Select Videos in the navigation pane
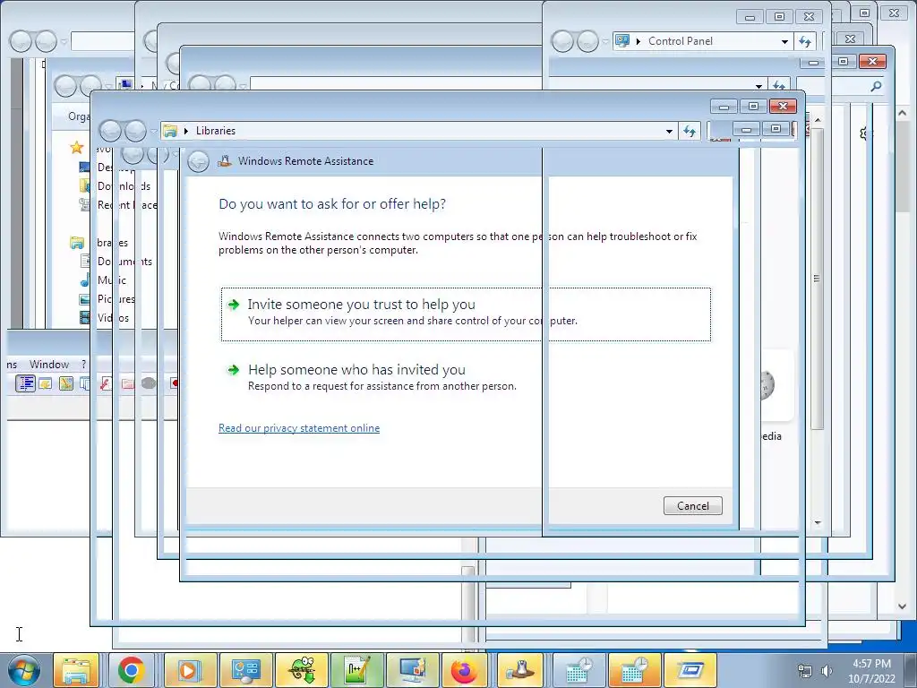Viewport: 917px width, 688px height. [x=113, y=318]
